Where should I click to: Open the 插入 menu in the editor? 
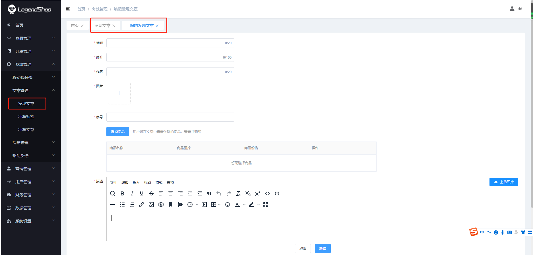coord(136,182)
